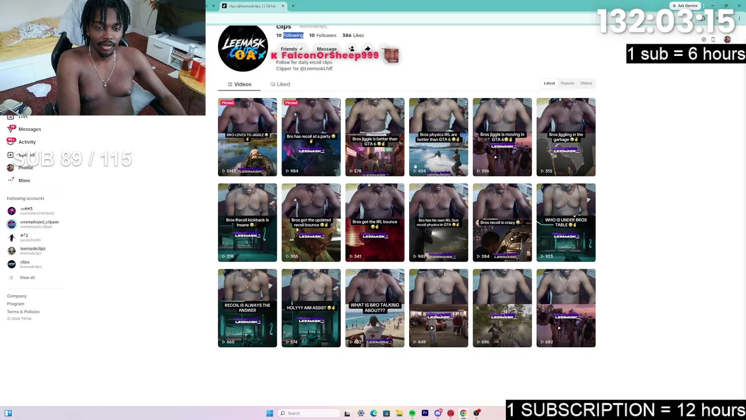This screenshot has height=420, width=746.
Task: Open Adobe Premiere Pro from taskbar
Action: click(x=425, y=413)
